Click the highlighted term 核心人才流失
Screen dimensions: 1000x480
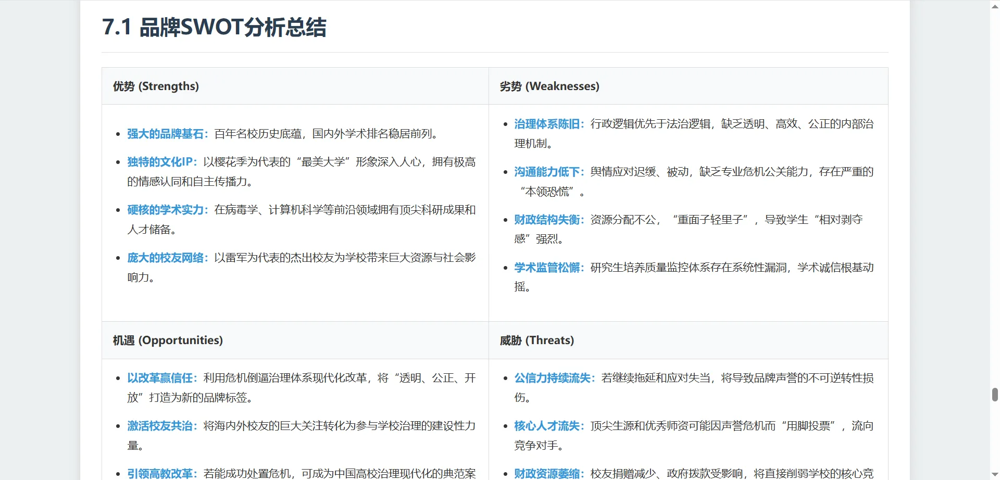(x=547, y=426)
